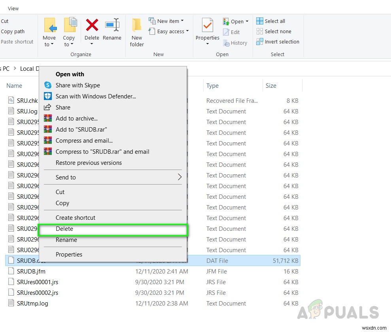Click WinRAR icon beside Add to archive
The image size is (391, 332).
tap(47, 118)
